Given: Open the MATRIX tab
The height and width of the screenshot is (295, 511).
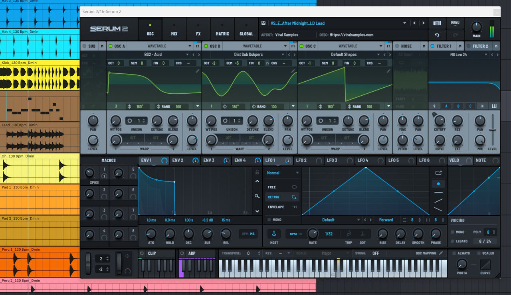Looking at the screenshot, I should (222, 29).
